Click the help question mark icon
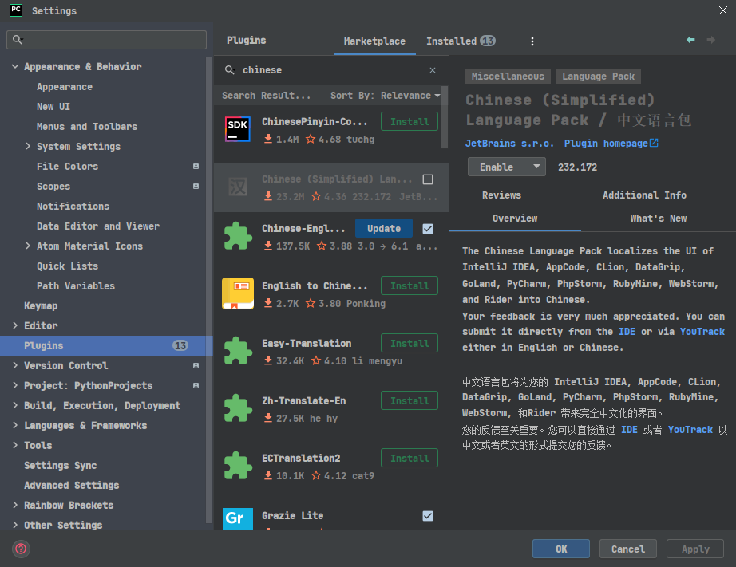 tap(21, 549)
